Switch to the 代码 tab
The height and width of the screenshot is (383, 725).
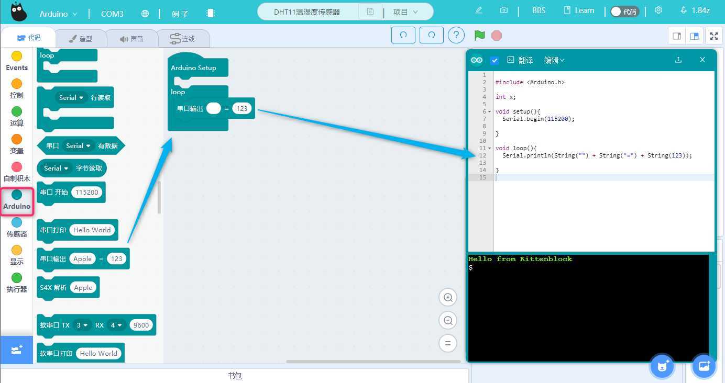[28, 38]
